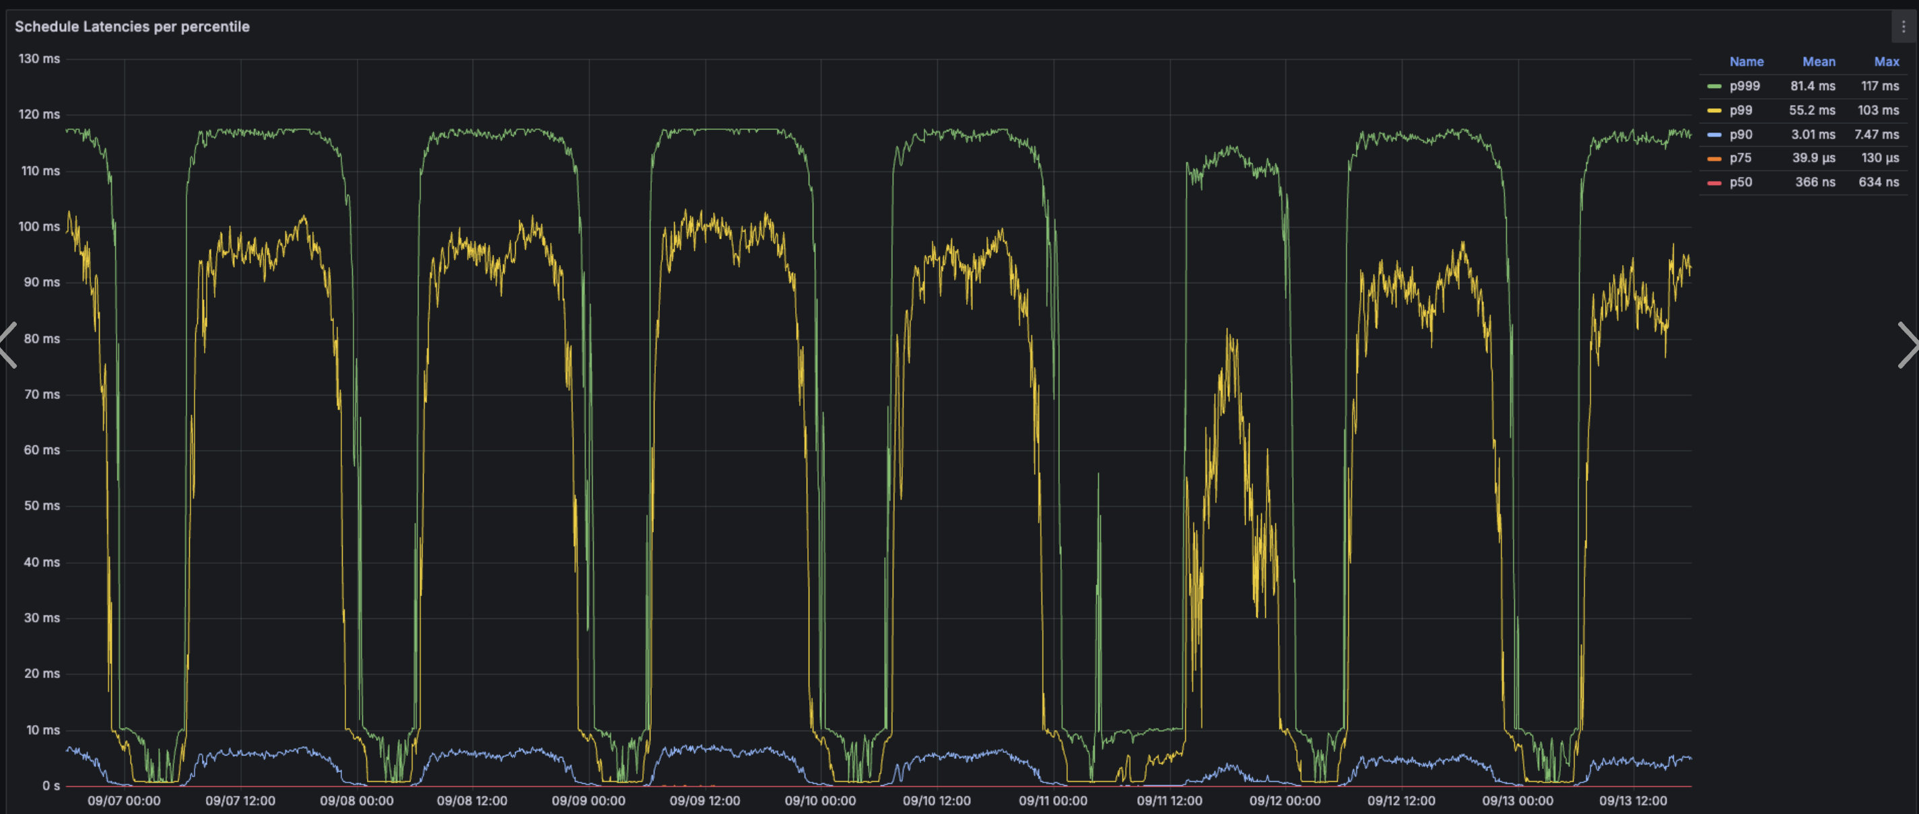Viewport: 1919px width, 814px height.
Task: Click the 100 ms y-axis label
Action: point(40,226)
